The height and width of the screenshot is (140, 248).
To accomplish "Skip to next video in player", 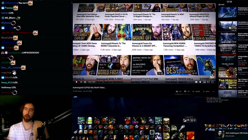I will [x=81, y=82].
